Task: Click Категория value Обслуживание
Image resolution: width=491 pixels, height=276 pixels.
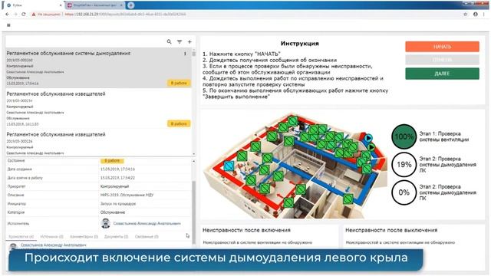Action: pos(113,212)
